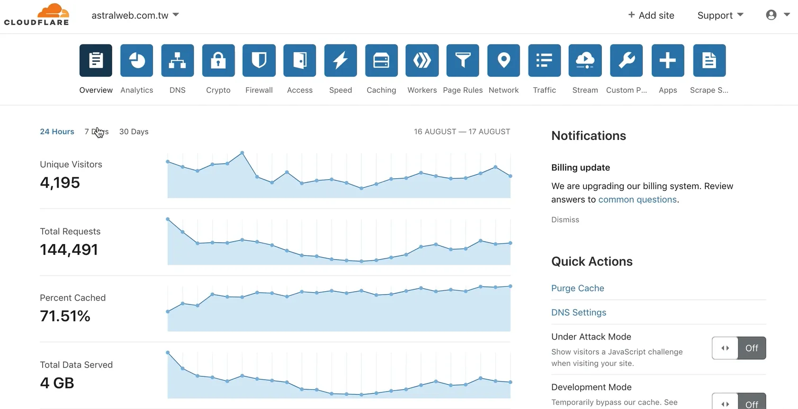The width and height of the screenshot is (798, 409).
Task: Open the Firewall shield icon
Action: pyautogui.click(x=259, y=61)
